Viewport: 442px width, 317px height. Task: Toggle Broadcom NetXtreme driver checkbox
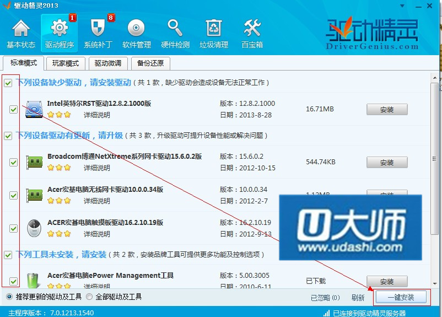pos(13,163)
